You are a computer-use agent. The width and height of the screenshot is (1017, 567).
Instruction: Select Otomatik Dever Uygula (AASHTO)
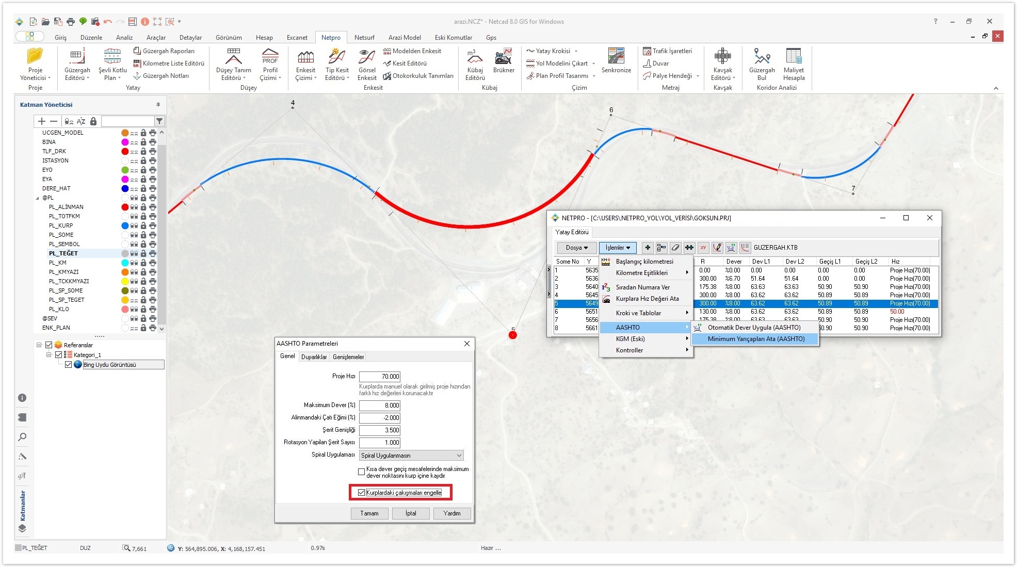point(755,328)
